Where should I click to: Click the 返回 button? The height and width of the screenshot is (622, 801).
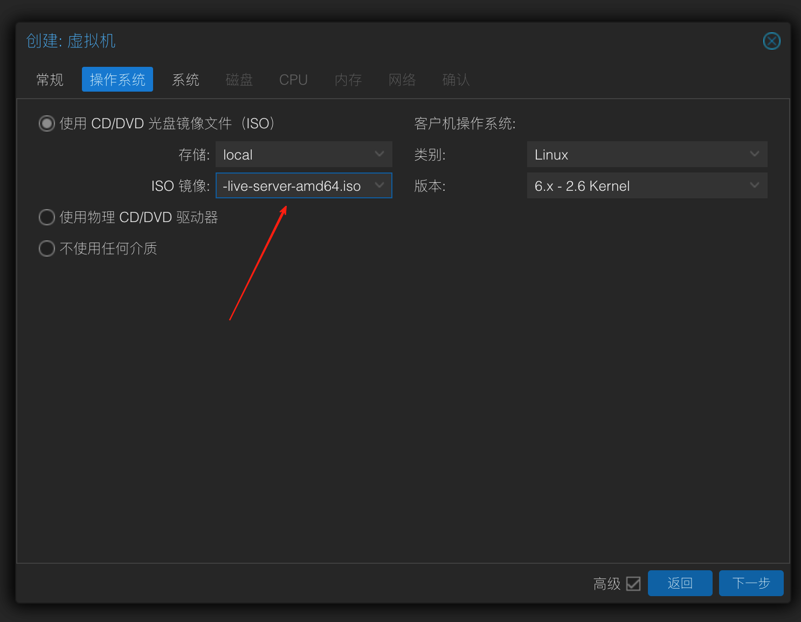pos(680,583)
